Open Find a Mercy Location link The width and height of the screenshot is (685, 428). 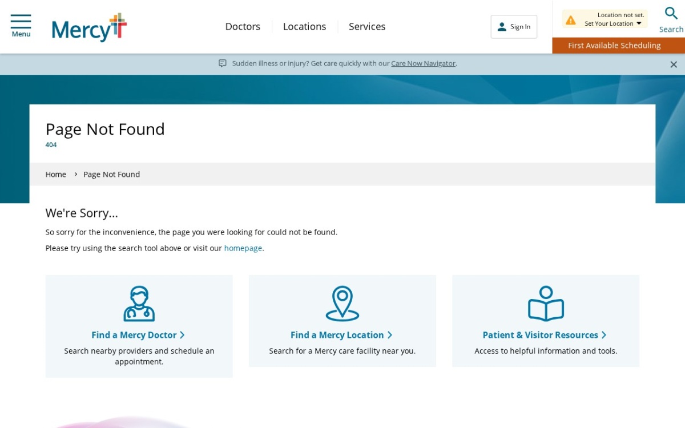click(341, 335)
